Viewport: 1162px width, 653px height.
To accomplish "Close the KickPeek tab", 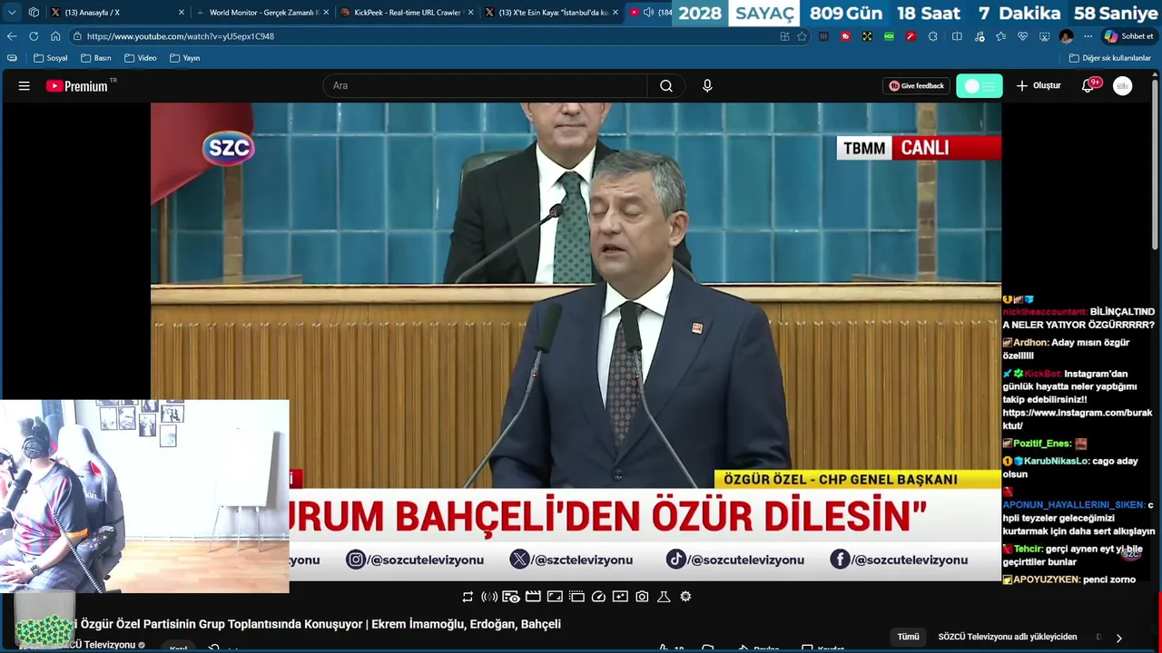I will coord(470,13).
